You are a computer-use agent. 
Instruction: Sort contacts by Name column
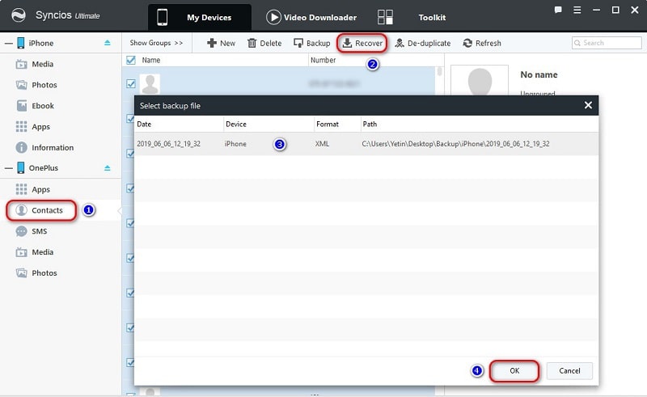[x=151, y=61]
